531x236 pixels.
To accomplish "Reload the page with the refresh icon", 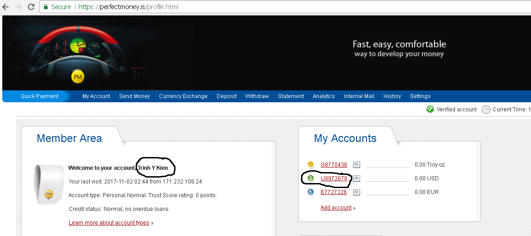I will click(x=31, y=7).
